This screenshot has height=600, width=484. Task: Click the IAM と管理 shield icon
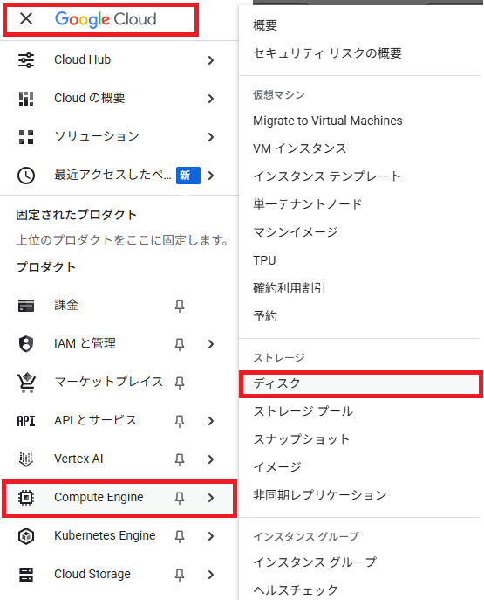point(26,343)
